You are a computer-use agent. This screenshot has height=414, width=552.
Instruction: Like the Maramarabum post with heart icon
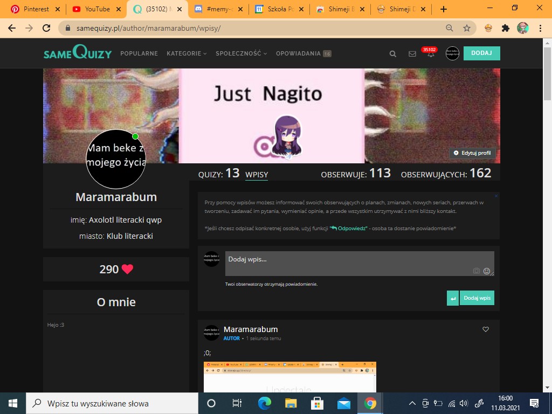coord(486,329)
